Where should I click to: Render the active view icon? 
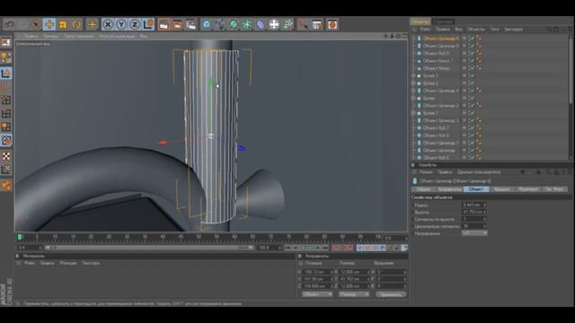tap(164, 24)
